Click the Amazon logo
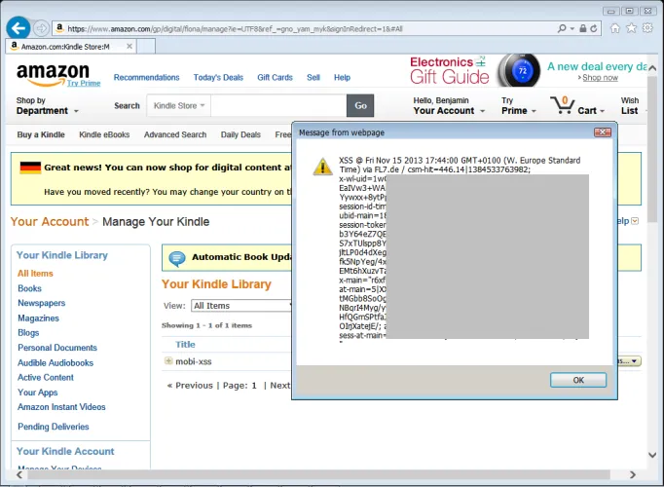Screen dimensions: 664x487 click(53, 75)
